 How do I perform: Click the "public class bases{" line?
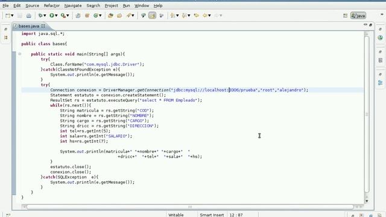pyautogui.click(x=44, y=44)
